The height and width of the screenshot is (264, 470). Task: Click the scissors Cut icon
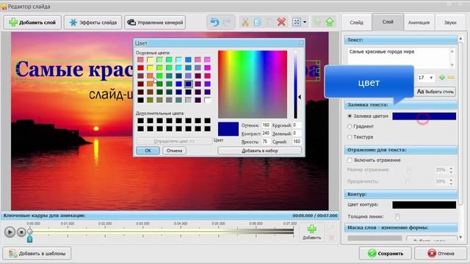[x=245, y=22]
